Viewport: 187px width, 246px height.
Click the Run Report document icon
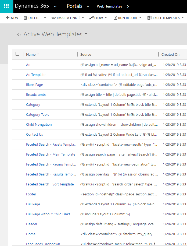click(x=115, y=18)
